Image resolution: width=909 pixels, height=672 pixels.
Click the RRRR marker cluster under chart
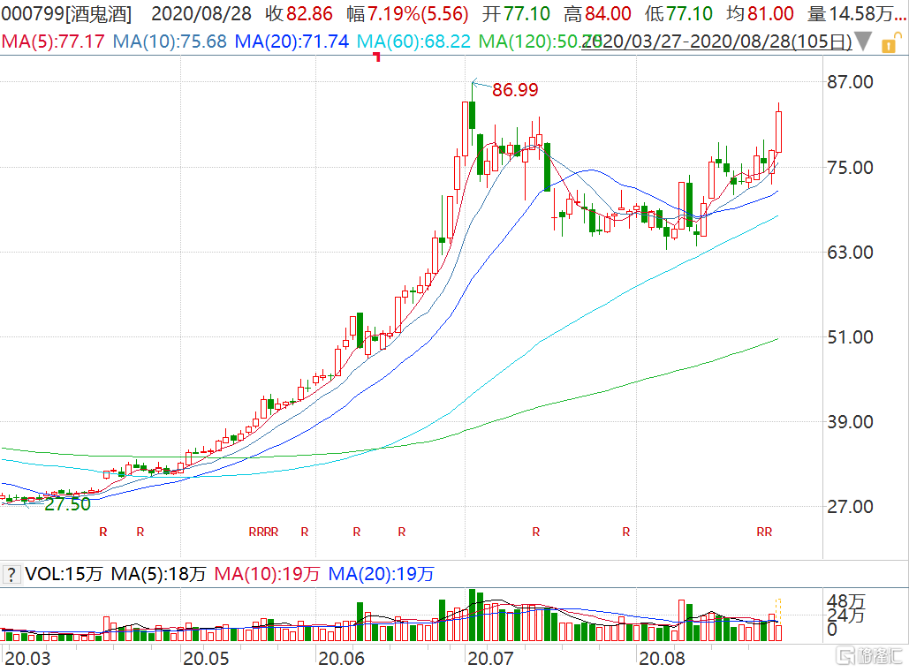click(x=263, y=532)
